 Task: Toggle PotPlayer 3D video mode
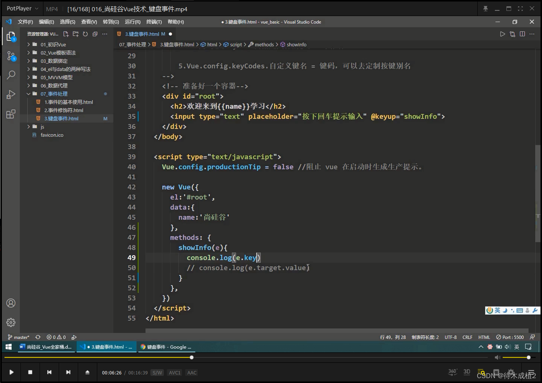pos(467,372)
